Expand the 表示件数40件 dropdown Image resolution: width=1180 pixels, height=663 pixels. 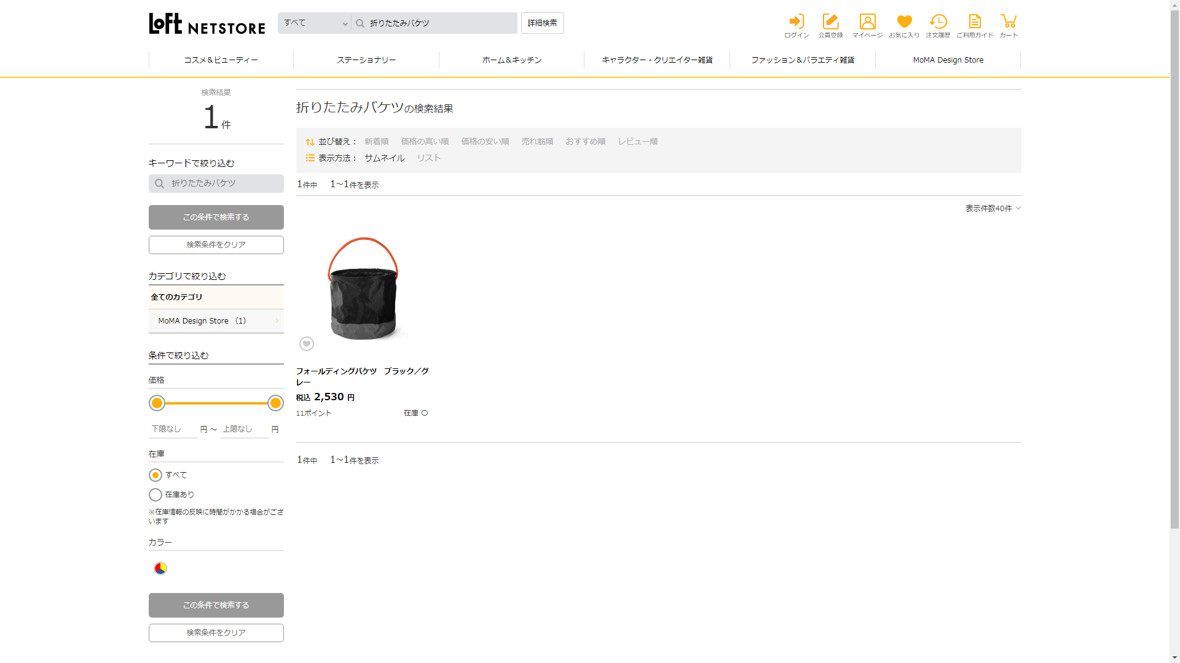tap(993, 209)
